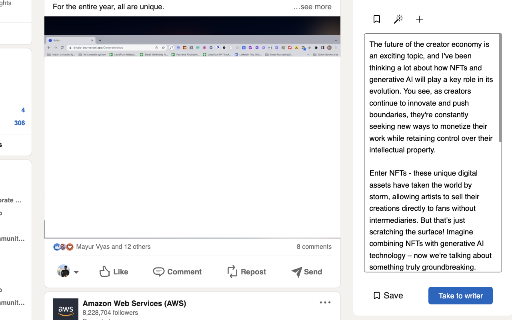This screenshot has height=320, width=512.
Task: Open the 8 comments link
Action: pyautogui.click(x=314, y=247)
